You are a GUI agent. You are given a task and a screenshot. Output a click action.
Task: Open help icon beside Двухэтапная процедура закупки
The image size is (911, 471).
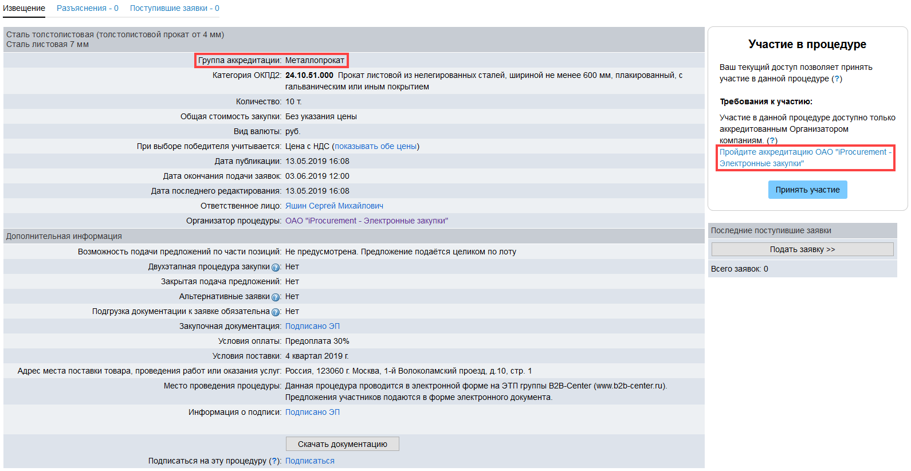[x=276, y=268]
